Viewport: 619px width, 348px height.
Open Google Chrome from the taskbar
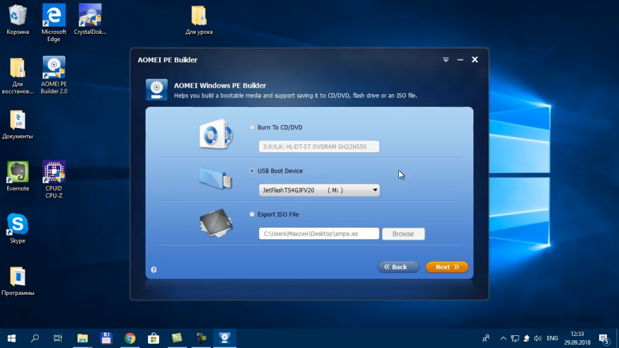(x=129, y=338)
